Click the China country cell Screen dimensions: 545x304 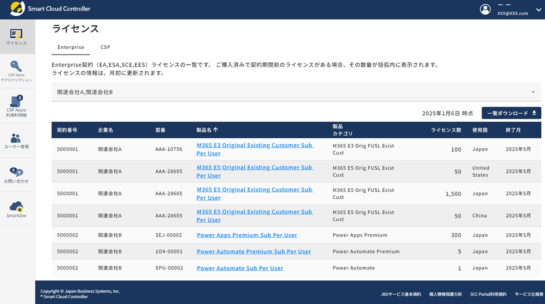(x=479, y=215)
